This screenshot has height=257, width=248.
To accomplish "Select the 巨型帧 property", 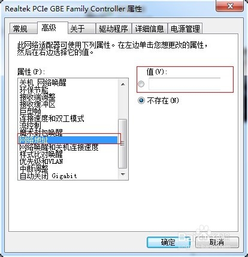I will pyautogui.click(x=68, y=111).
